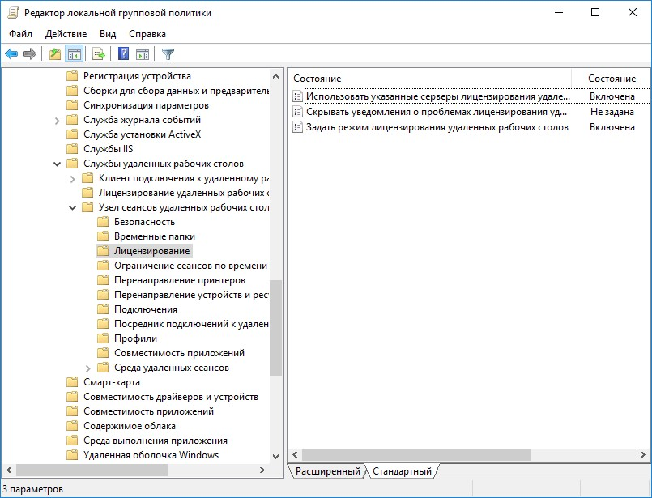Viewport: 652px width, 498px height.
Task: Click tree scrollbar up arrow
Action: [275, 76]
